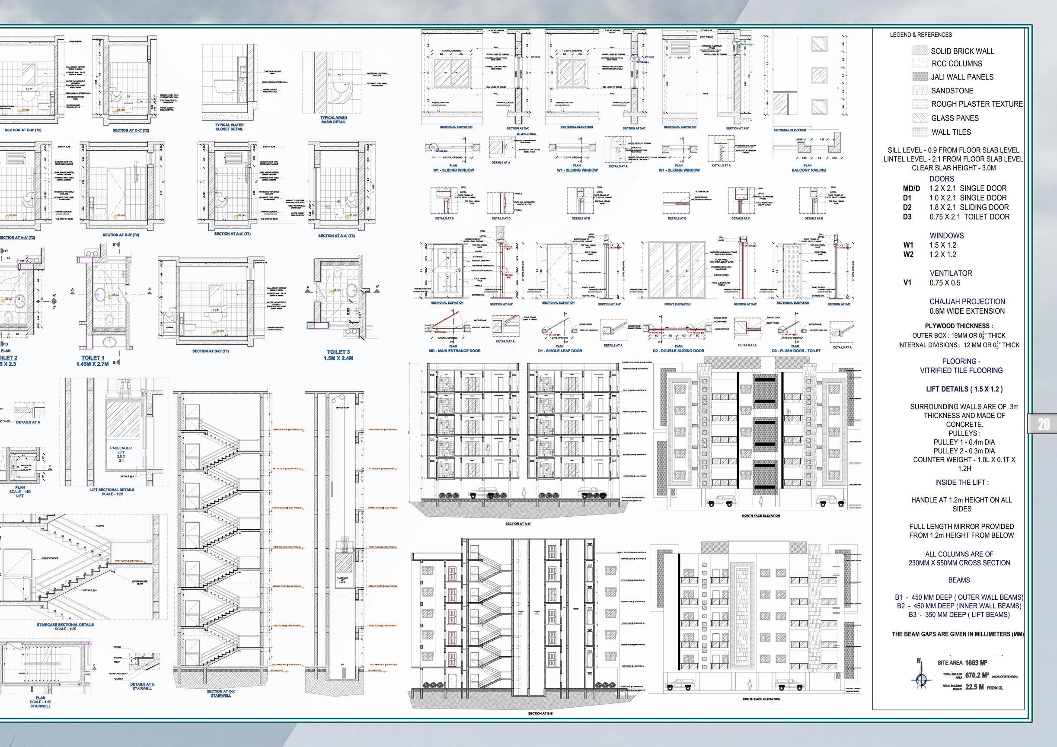The width and height of the screenshot is (1057, 747).
Task: Click the Section at X-X' Stairwell label
Action: point(221,693)
